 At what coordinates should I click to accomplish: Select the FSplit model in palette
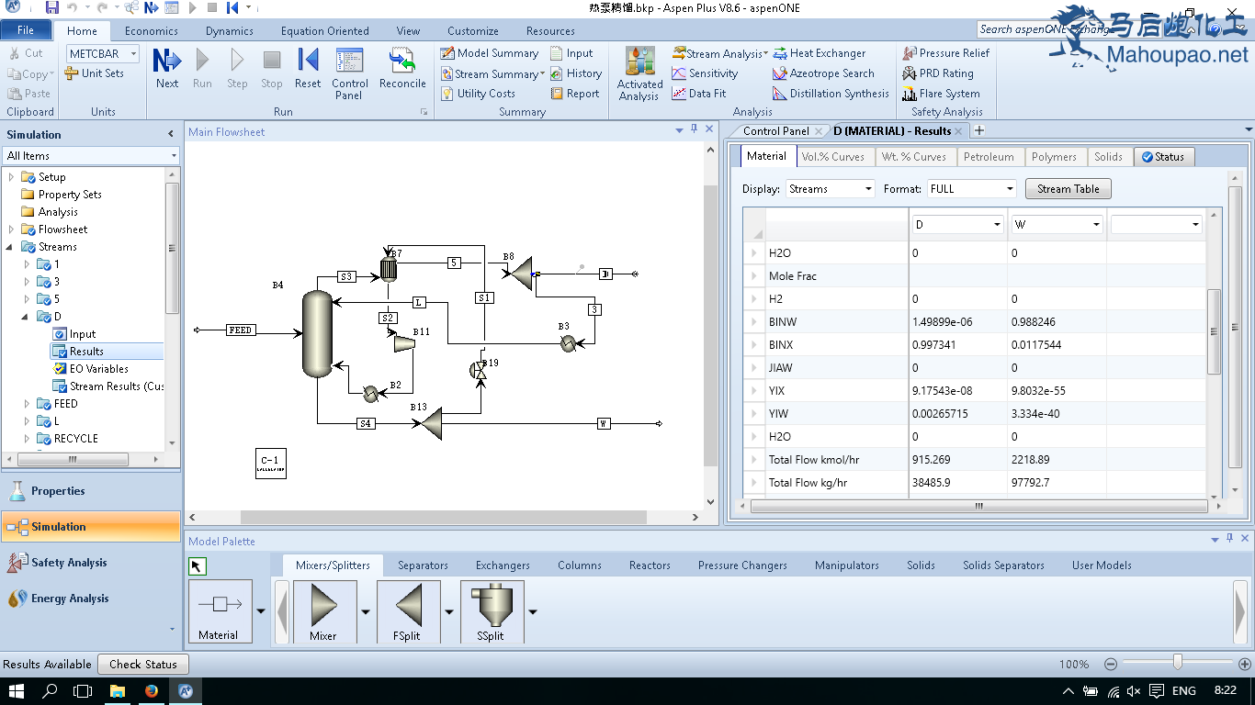408,611
